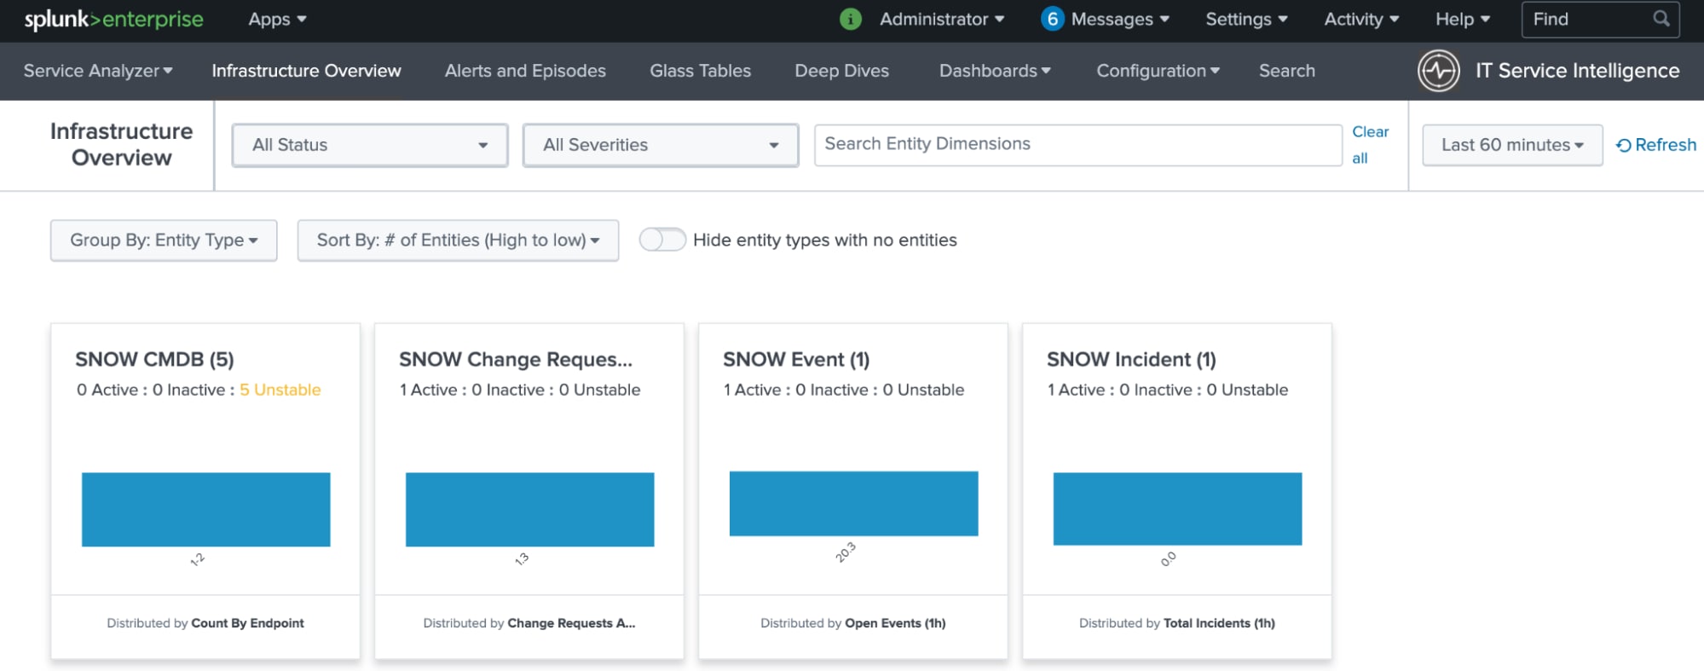Expand the Dashboards menu
This screenshot has height=671, width=1704.
995,71
